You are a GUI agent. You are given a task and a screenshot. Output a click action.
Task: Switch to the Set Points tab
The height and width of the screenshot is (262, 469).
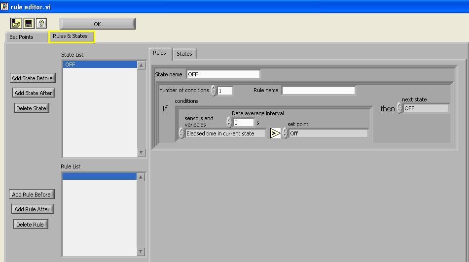(22, 37)
